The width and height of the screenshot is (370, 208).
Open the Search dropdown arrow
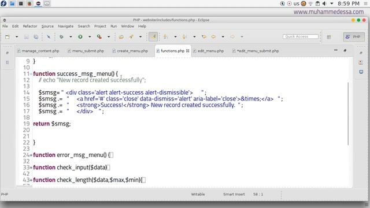[140, 37]
